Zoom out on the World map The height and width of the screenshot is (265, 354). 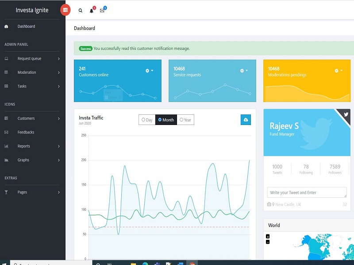268,242
